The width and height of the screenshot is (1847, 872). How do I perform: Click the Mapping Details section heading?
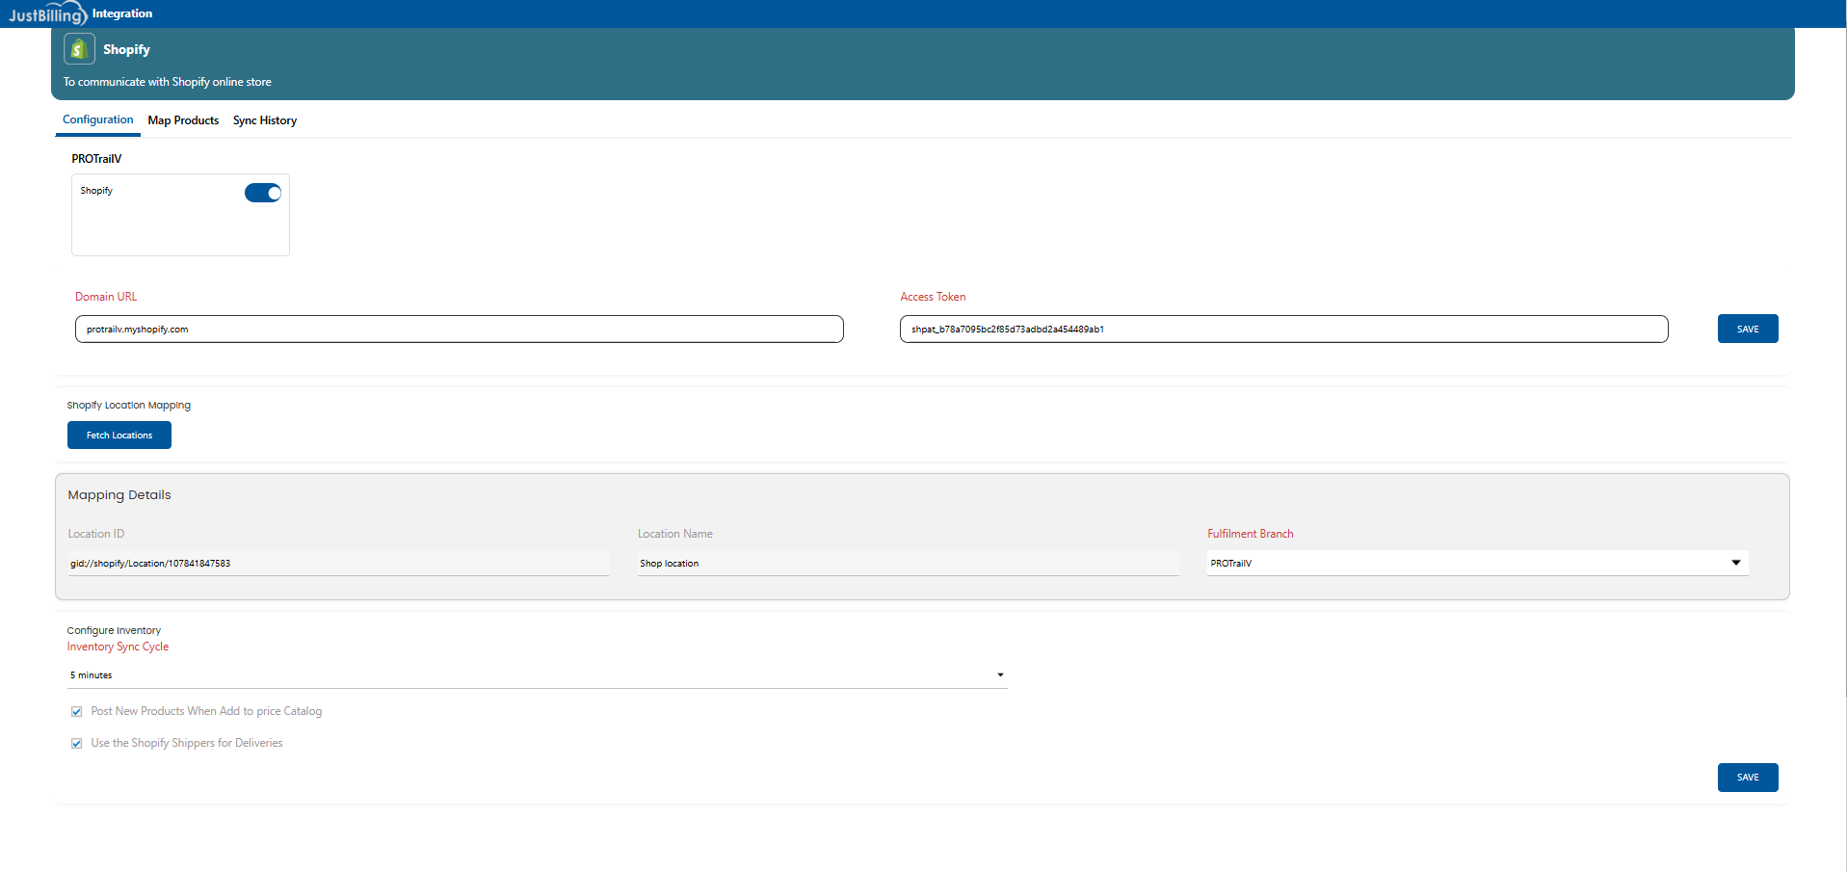point(119,495)
